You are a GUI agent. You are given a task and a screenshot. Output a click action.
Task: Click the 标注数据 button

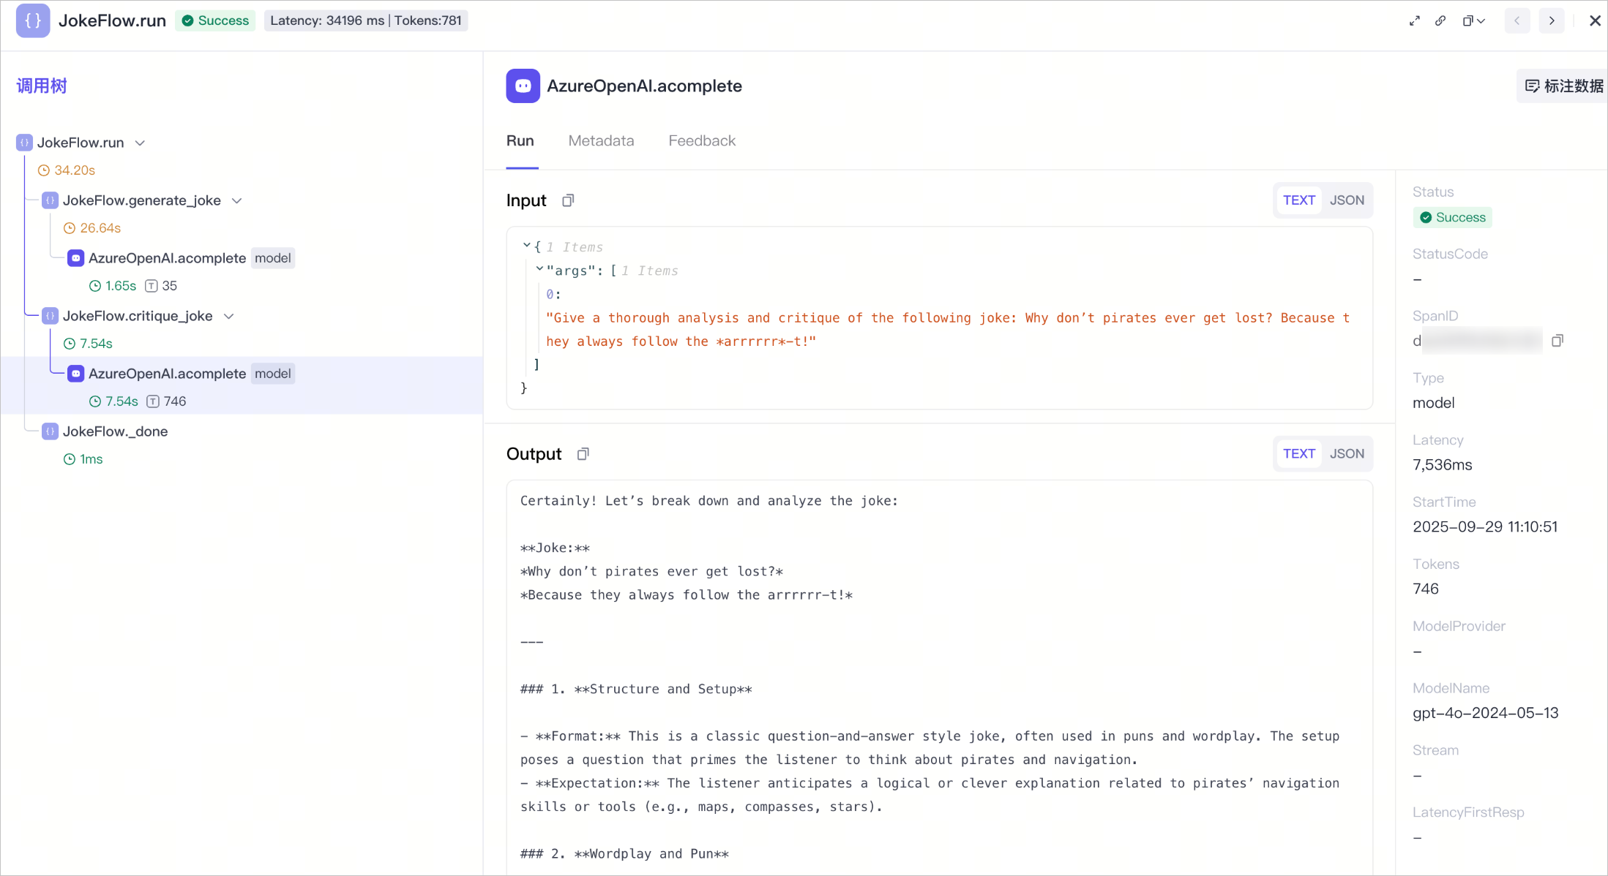tap(1563, 86)
